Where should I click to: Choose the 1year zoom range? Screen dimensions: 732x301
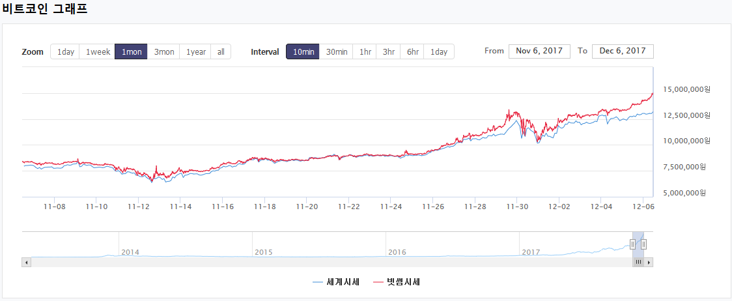[x=196, y=52]
